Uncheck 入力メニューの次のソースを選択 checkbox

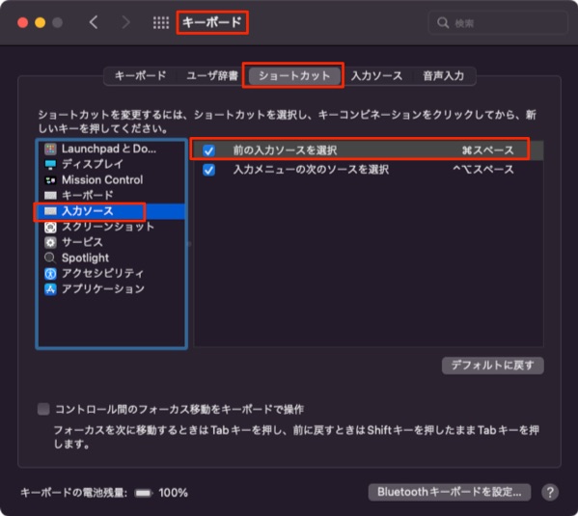click(x=208, y=170)
